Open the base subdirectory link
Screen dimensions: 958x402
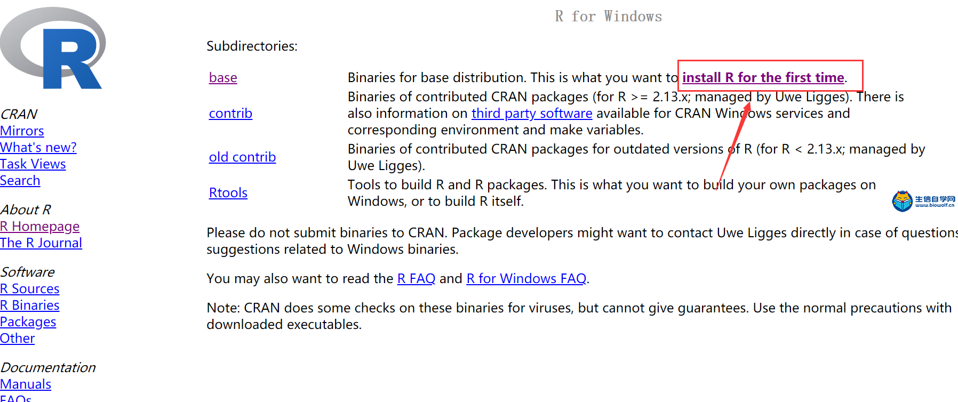click(x=223, y=78)
